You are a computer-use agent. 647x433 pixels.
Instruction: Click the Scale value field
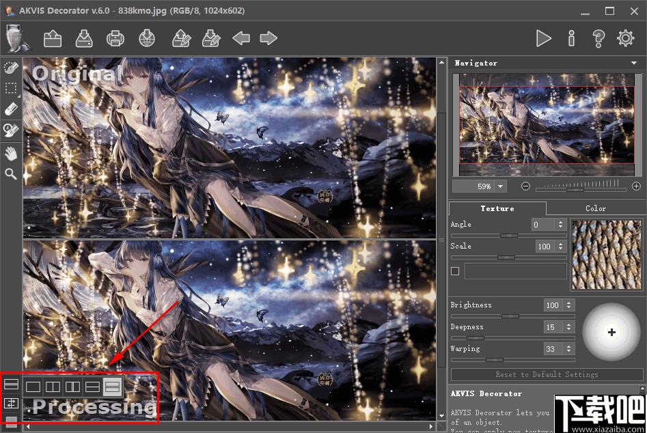[x=545, y=246]
